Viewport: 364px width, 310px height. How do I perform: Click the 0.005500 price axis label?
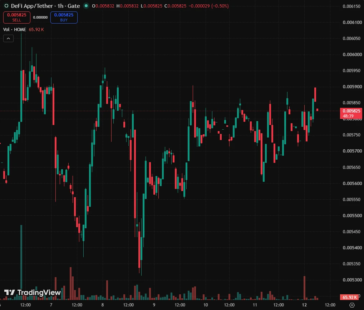tap(352, 216)
